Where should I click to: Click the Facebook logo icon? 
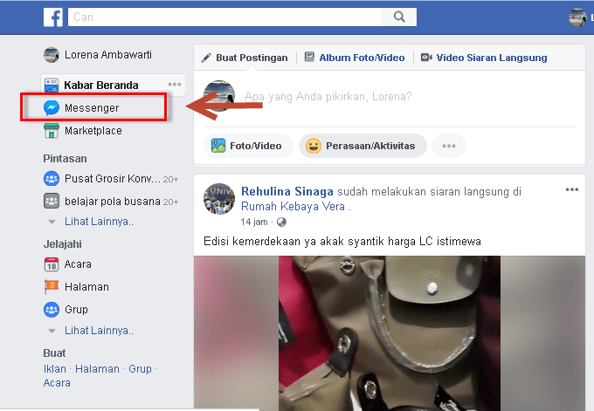click(53, 17)
